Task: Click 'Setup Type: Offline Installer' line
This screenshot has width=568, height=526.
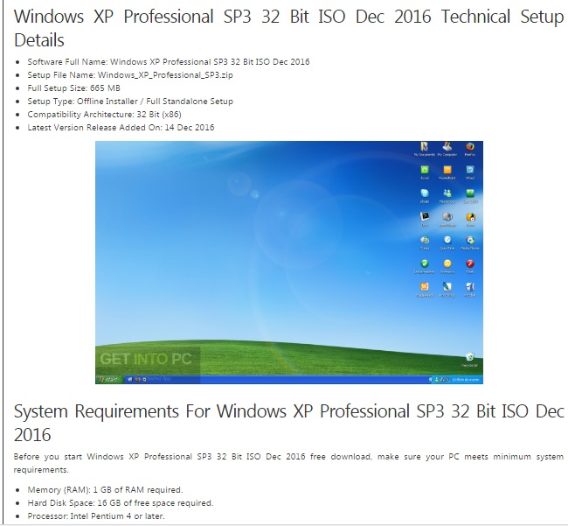Action: click(x=130, y=102)
